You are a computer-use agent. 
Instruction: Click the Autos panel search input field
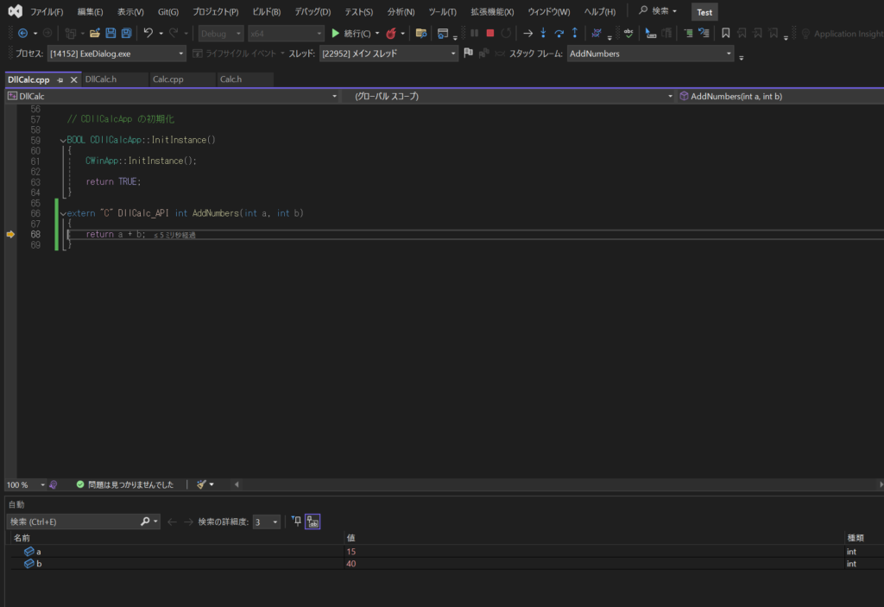(x=73, y=522)
